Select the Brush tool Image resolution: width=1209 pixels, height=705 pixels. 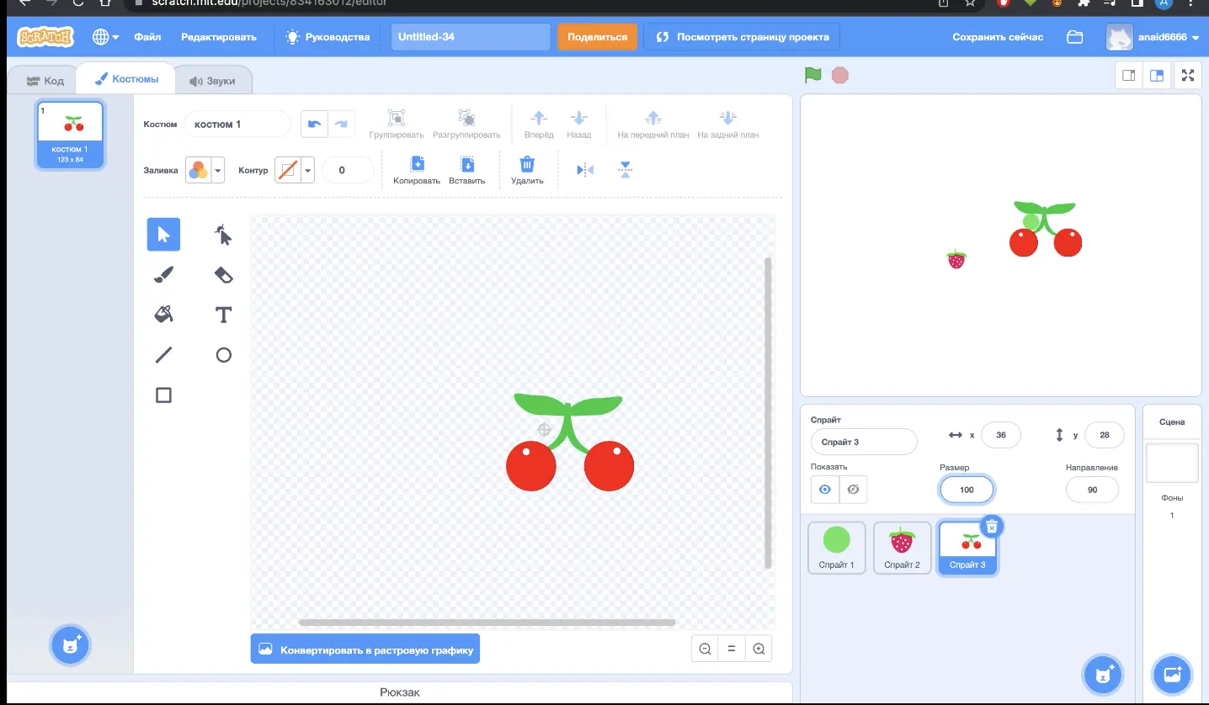click(163, 274)
